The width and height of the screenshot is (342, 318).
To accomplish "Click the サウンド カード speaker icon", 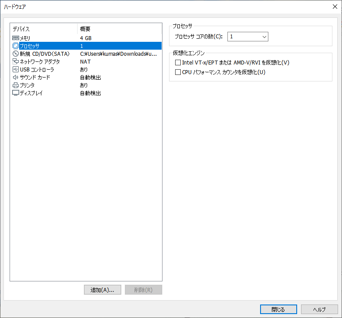I will 16,78.
